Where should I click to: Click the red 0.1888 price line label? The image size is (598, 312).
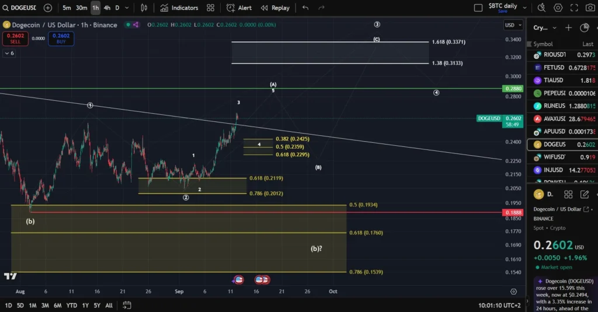pos(513,213)
